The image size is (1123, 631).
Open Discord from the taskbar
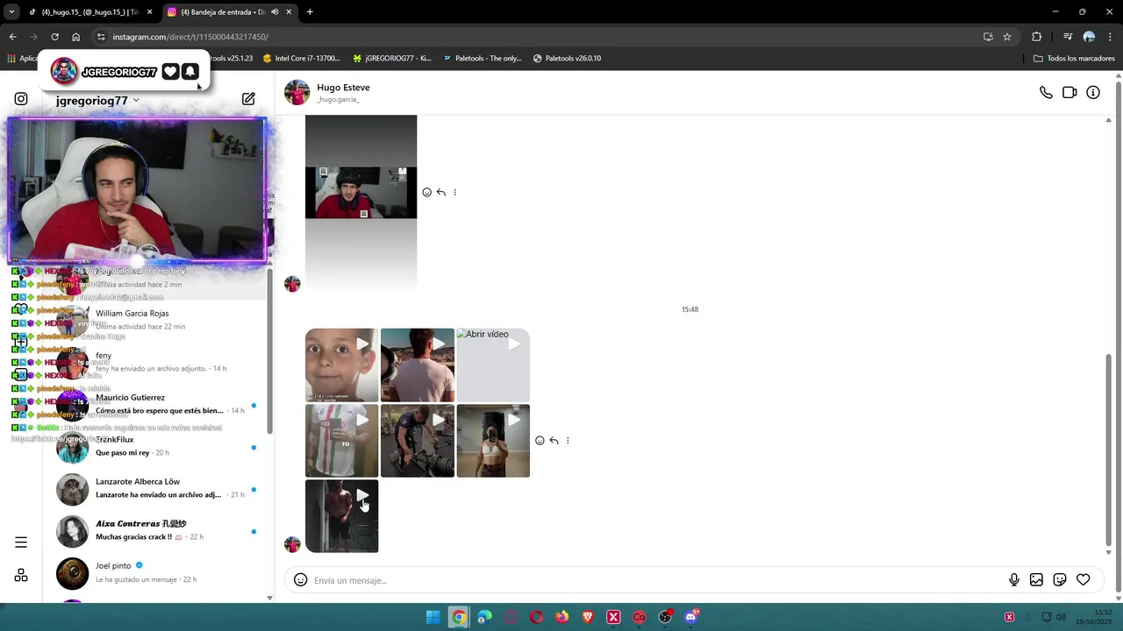click(690, 617)
